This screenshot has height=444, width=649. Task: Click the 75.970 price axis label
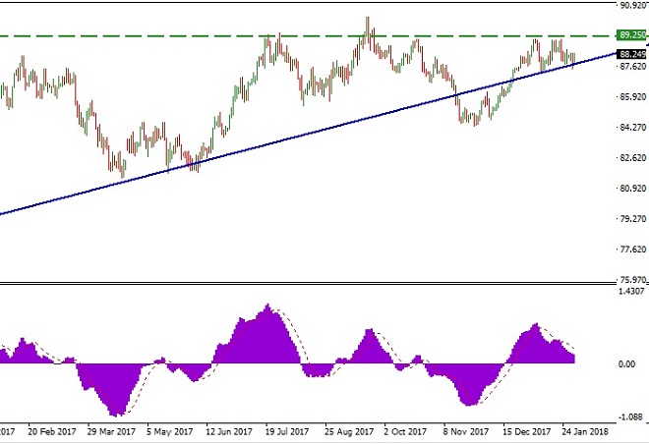(632, 280)
